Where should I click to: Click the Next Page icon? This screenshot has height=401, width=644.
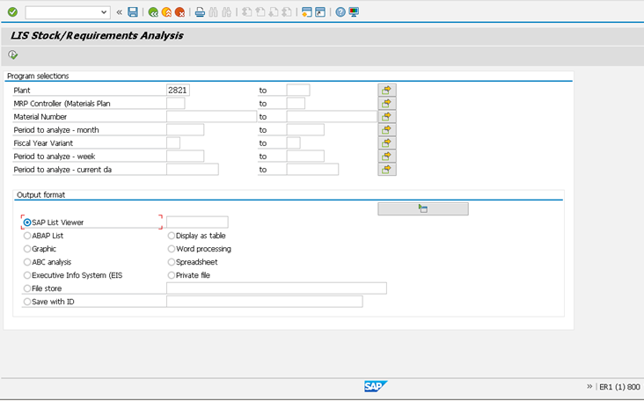(x=273, y=12)
